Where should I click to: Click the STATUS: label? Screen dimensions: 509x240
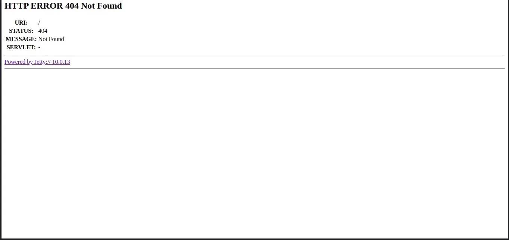coord(21,31)
